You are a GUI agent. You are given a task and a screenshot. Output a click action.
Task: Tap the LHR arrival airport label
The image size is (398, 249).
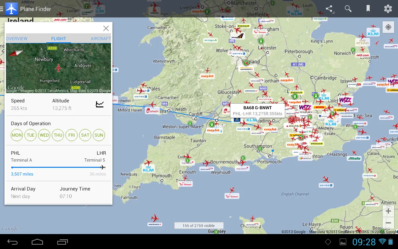point(101,153)
